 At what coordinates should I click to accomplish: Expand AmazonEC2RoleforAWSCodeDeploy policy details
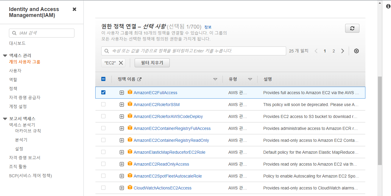tap(122, 116)
